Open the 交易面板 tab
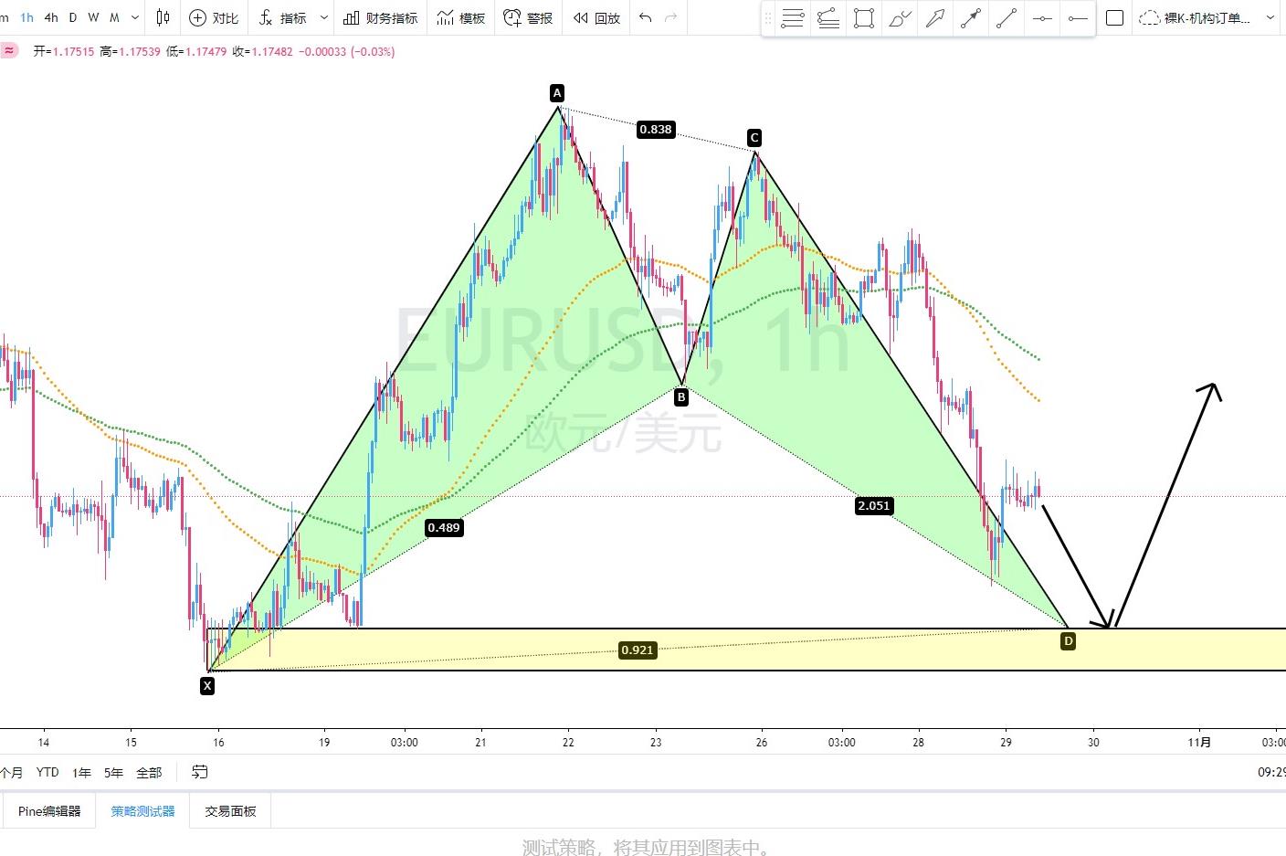This screenshot has height=856, width=1286. 230,811
